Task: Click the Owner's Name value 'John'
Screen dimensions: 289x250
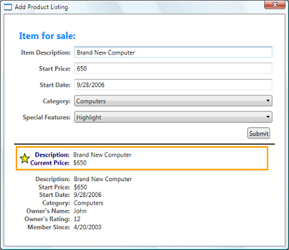Action: click(80, 211)
